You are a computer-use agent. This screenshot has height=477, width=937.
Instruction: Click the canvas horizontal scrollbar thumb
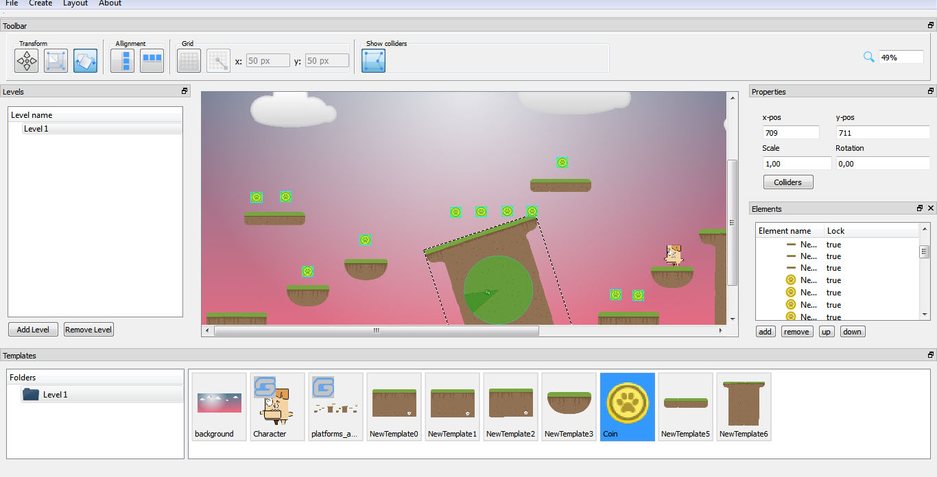376,330
